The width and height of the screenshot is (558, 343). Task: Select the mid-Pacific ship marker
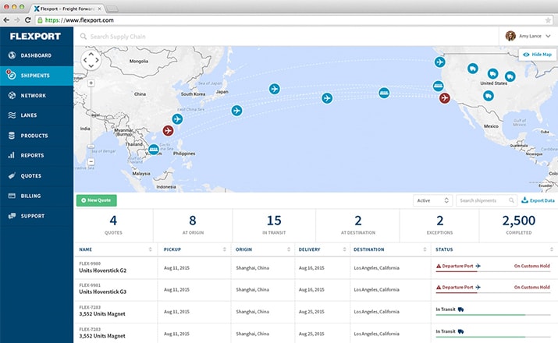384,93
